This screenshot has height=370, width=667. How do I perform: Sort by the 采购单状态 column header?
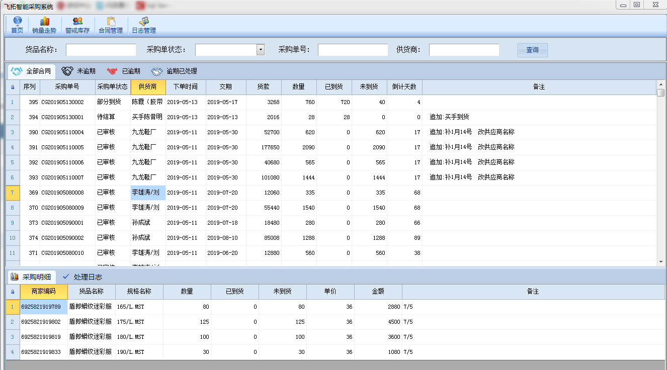pyautogui.click(x=113, y=87)
